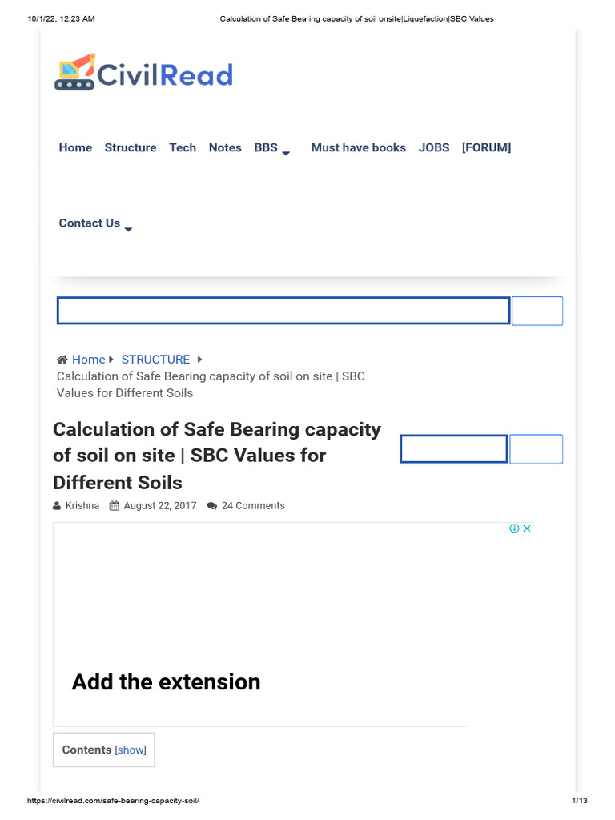615x820 pixels.
Task: Click the wide search input field
Action: (x=283, y=311)
